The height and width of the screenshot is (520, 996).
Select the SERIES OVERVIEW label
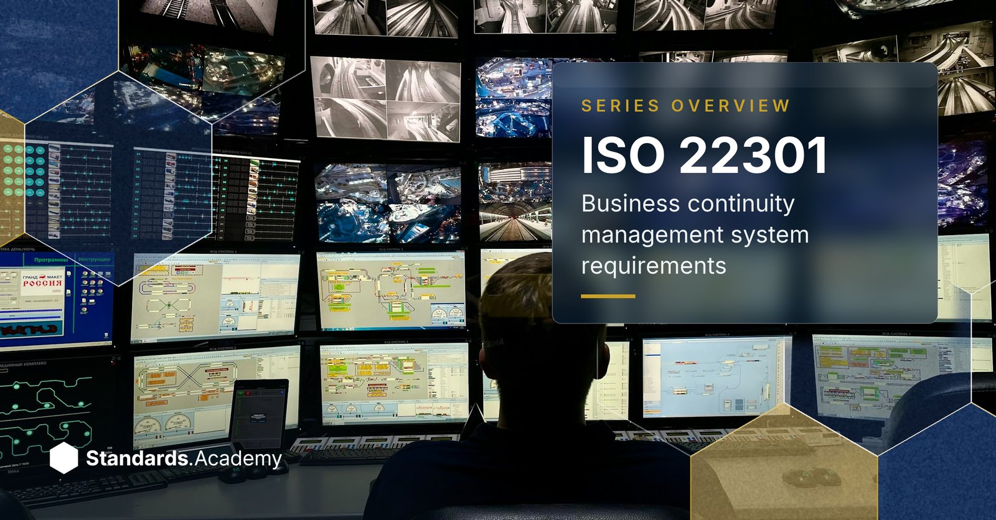click(685, 106)
